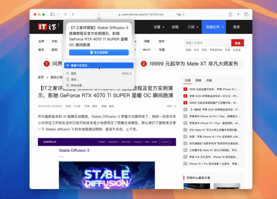Image resolution: width=277 pixels, height=199 pixels.
Task: Choose 隐藏干扰项目 menu entry
Action: tap(99, 65)
